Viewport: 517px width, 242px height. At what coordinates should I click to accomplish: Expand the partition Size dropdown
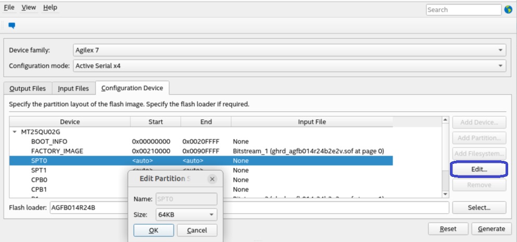pos(186,214)
